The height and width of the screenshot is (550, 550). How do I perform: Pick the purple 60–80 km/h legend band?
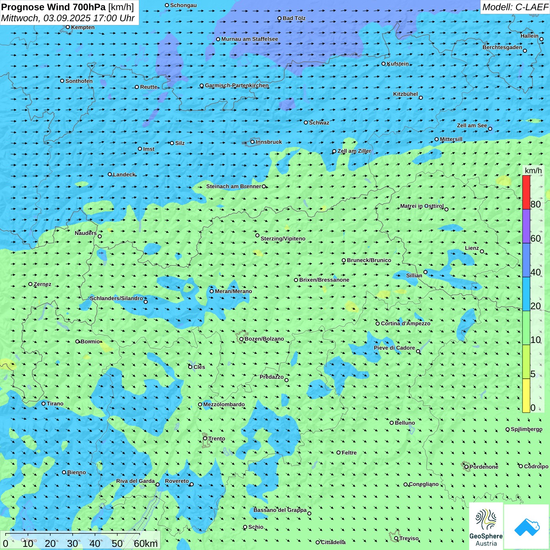point(526,226)
